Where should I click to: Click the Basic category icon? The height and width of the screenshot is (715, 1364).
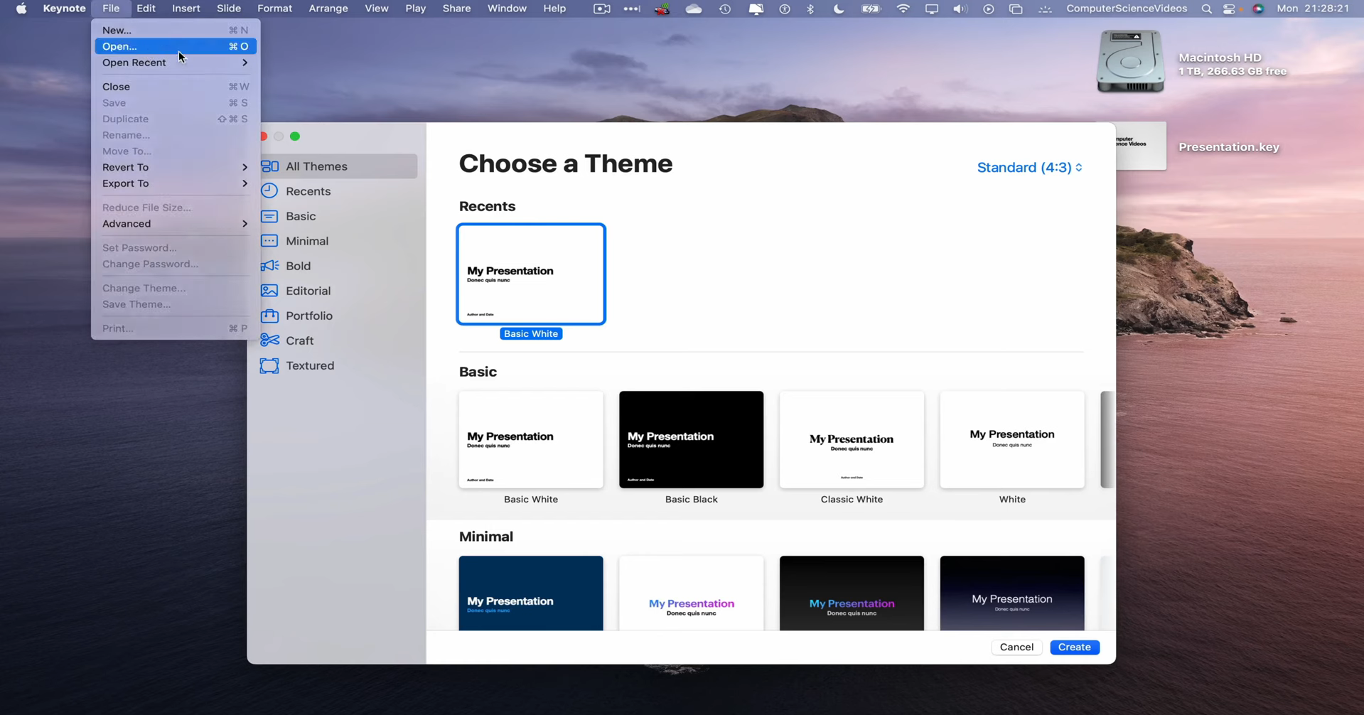pos(269,216)
